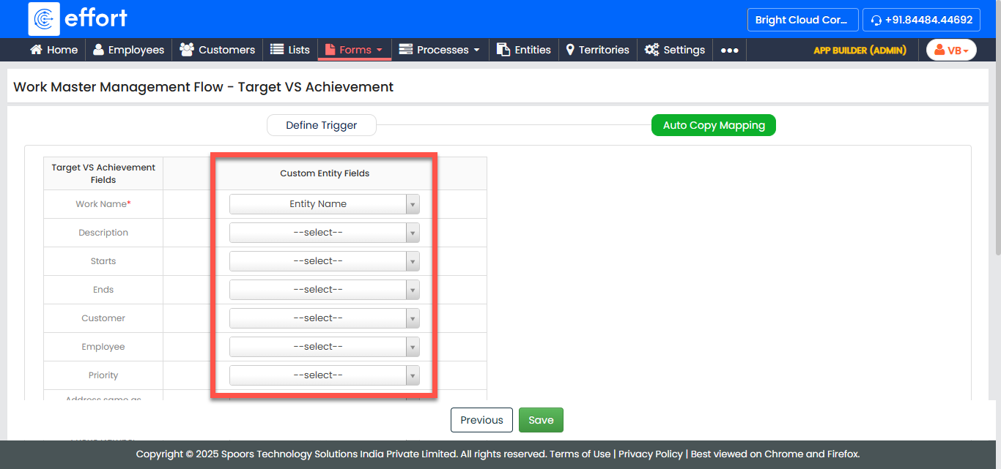
Task: Go to Home via house icon
Action: coord(53,50)
